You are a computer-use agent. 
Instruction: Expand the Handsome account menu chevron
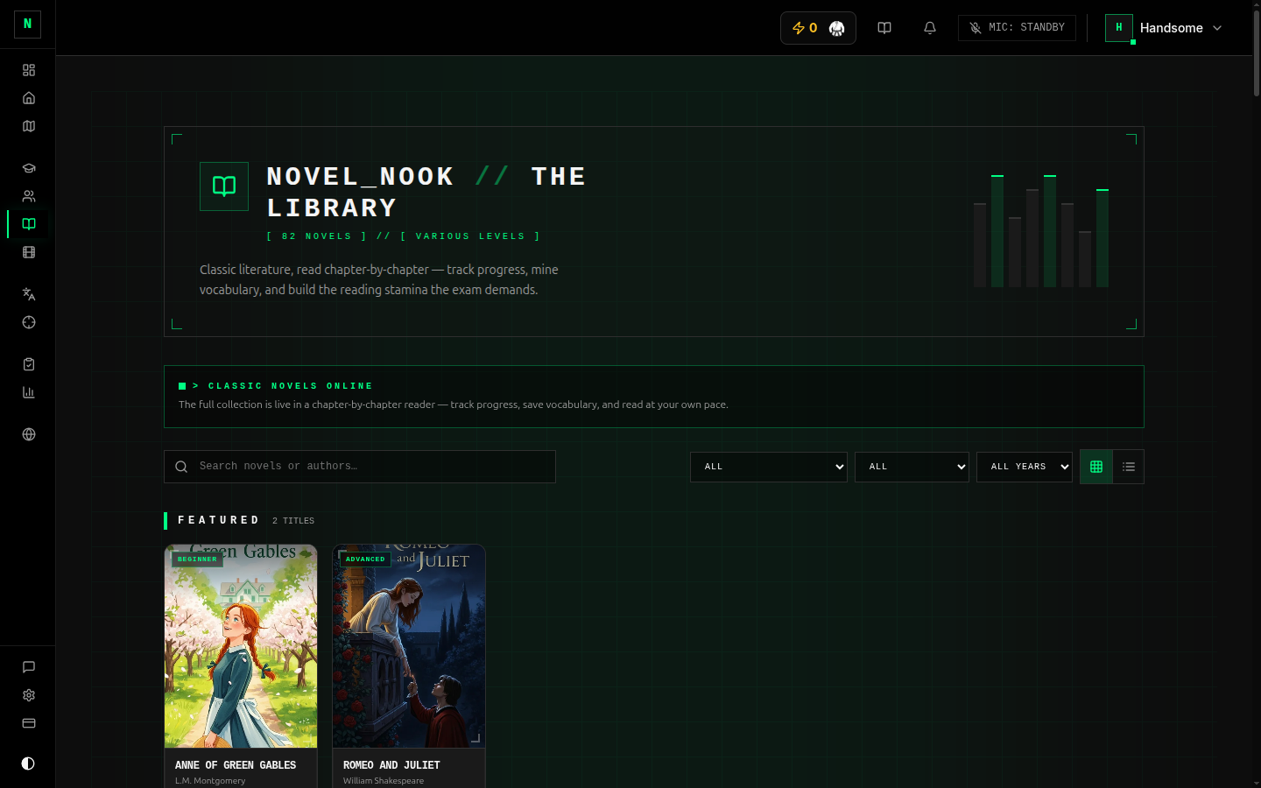tap(1217, 28)
